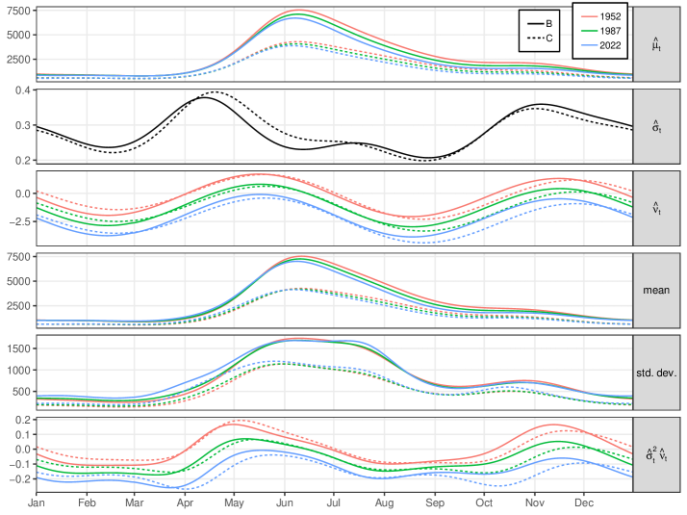
Task: Click the Apr x-axis tick label
Action: 184,502
